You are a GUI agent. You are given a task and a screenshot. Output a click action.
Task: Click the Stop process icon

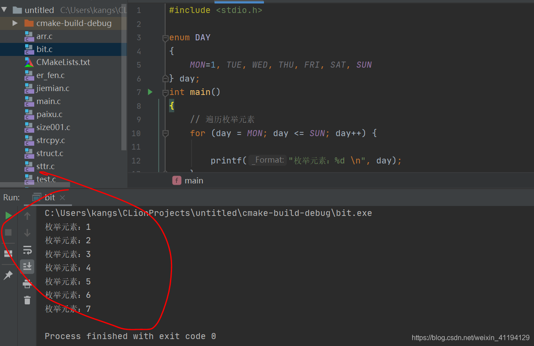8,233
